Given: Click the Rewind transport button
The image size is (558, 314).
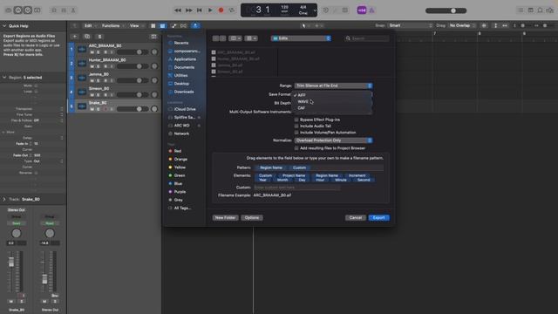Looking at the screenshot, I should (178, 10).
